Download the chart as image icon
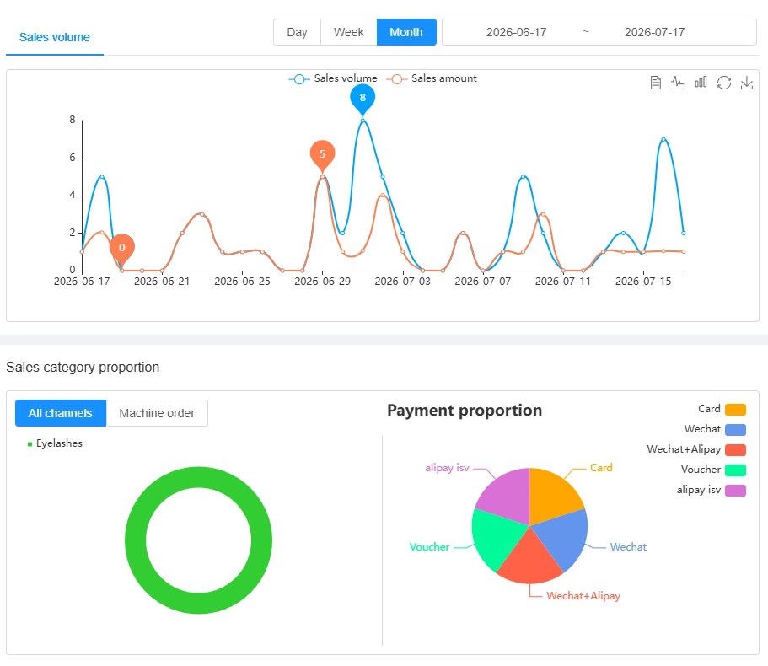The image size is (768, 666). [746, 83]
